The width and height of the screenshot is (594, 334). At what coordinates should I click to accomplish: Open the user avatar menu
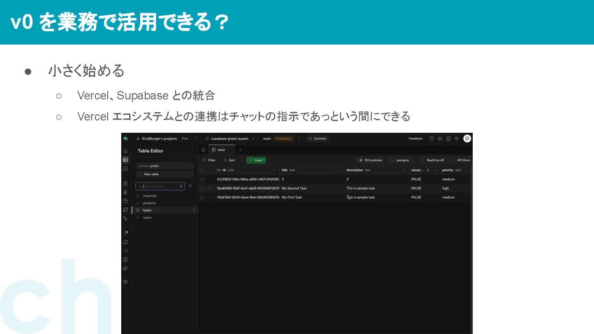(467, 139)
